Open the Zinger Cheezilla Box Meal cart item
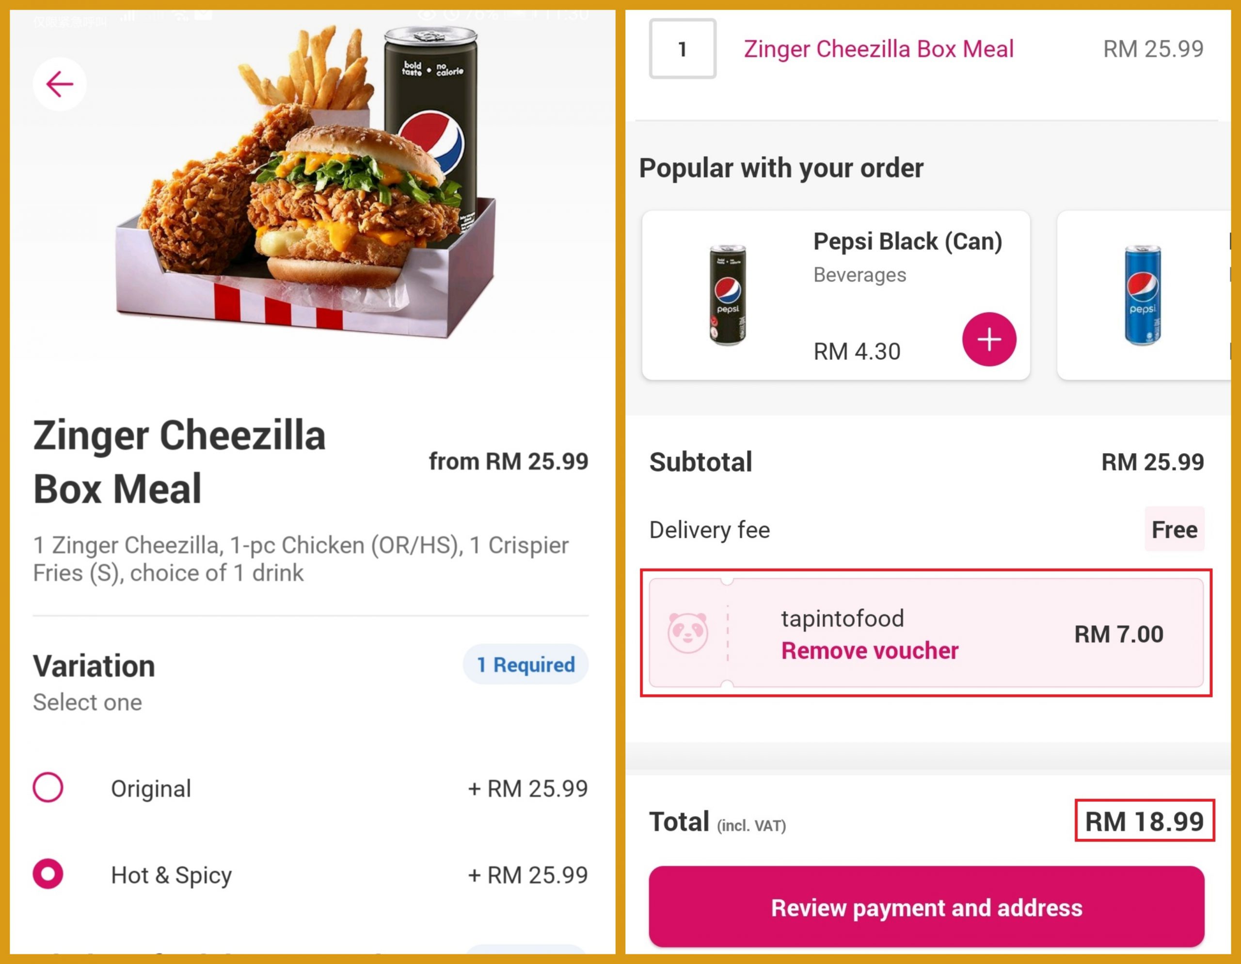 pyautogui.click(x=878, y=49)
